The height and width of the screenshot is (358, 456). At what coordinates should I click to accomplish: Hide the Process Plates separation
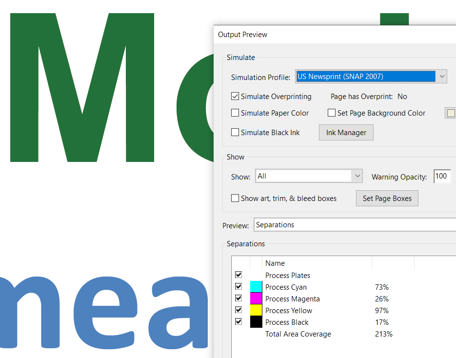[x=238, y=275]
